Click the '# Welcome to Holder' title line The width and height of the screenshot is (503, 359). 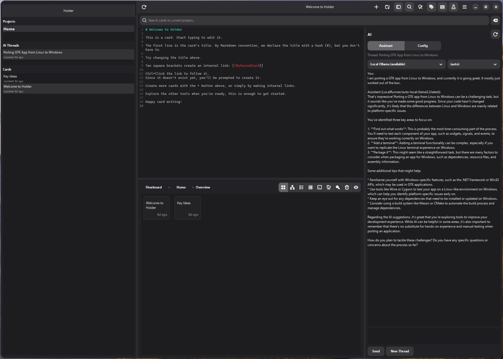(x=164, y=30)
